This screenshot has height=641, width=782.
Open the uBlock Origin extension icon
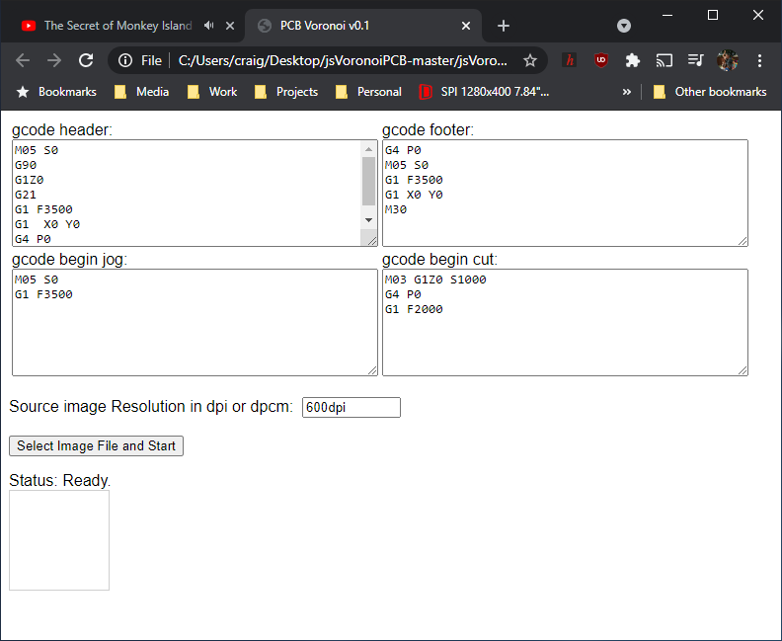coord(601,60)
